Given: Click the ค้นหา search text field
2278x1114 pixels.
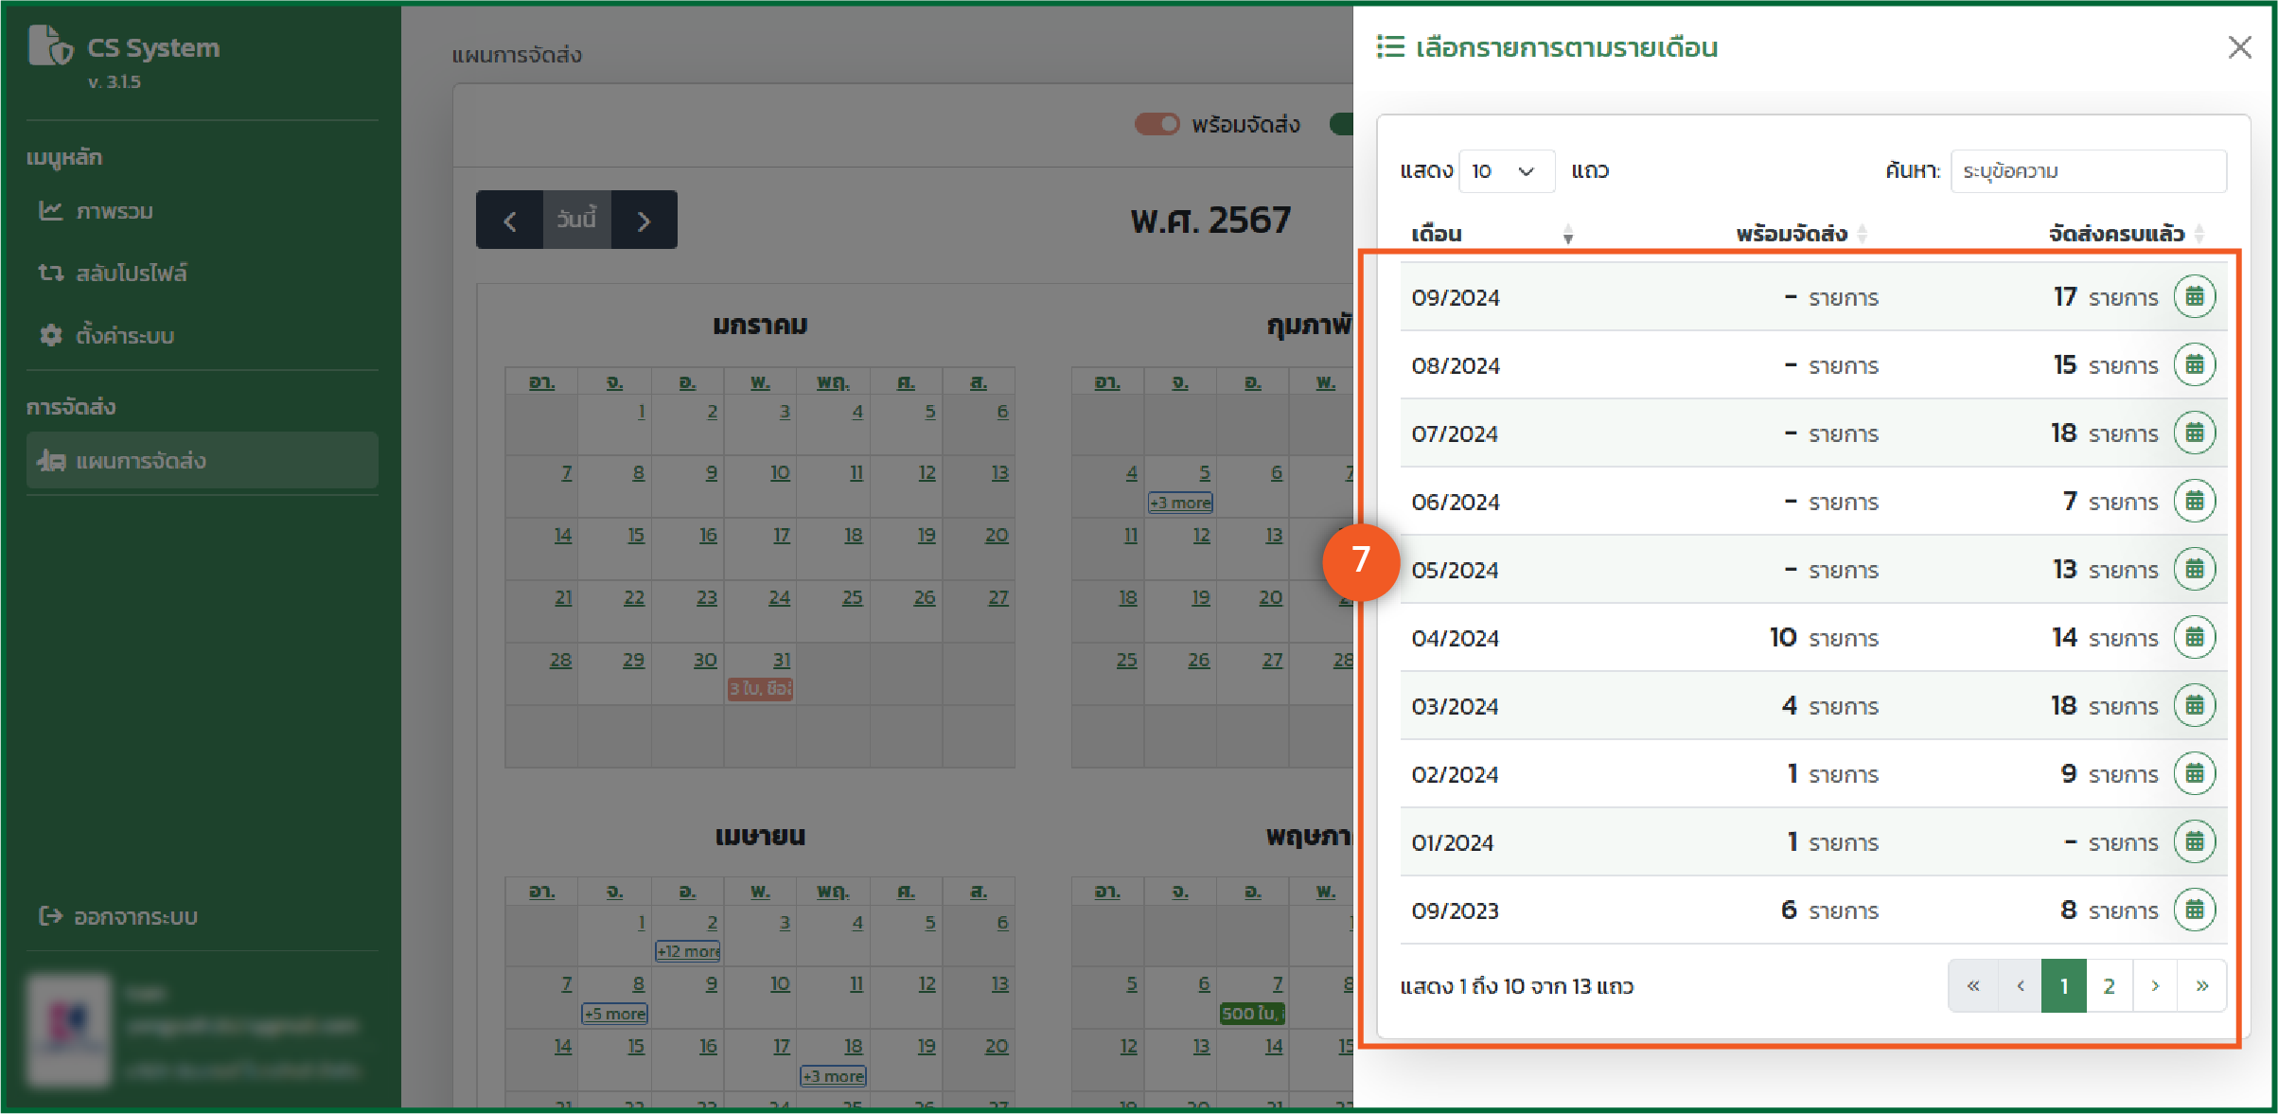Looking at the screenshot, I should point(2088,171).
